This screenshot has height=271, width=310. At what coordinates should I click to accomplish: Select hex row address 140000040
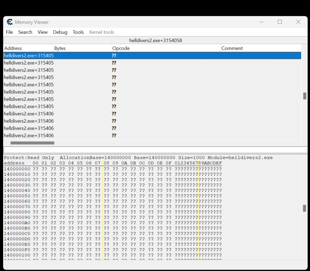(17, 190)
